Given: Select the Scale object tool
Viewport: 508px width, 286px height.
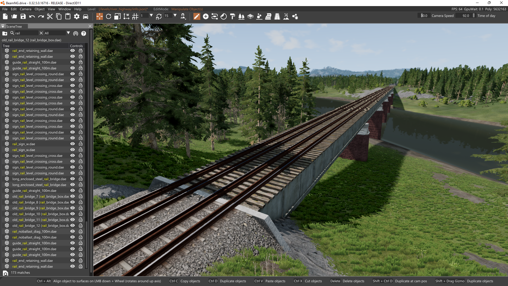Looking at the screenshot, I should pyautogui.click(x=117, y=16).
